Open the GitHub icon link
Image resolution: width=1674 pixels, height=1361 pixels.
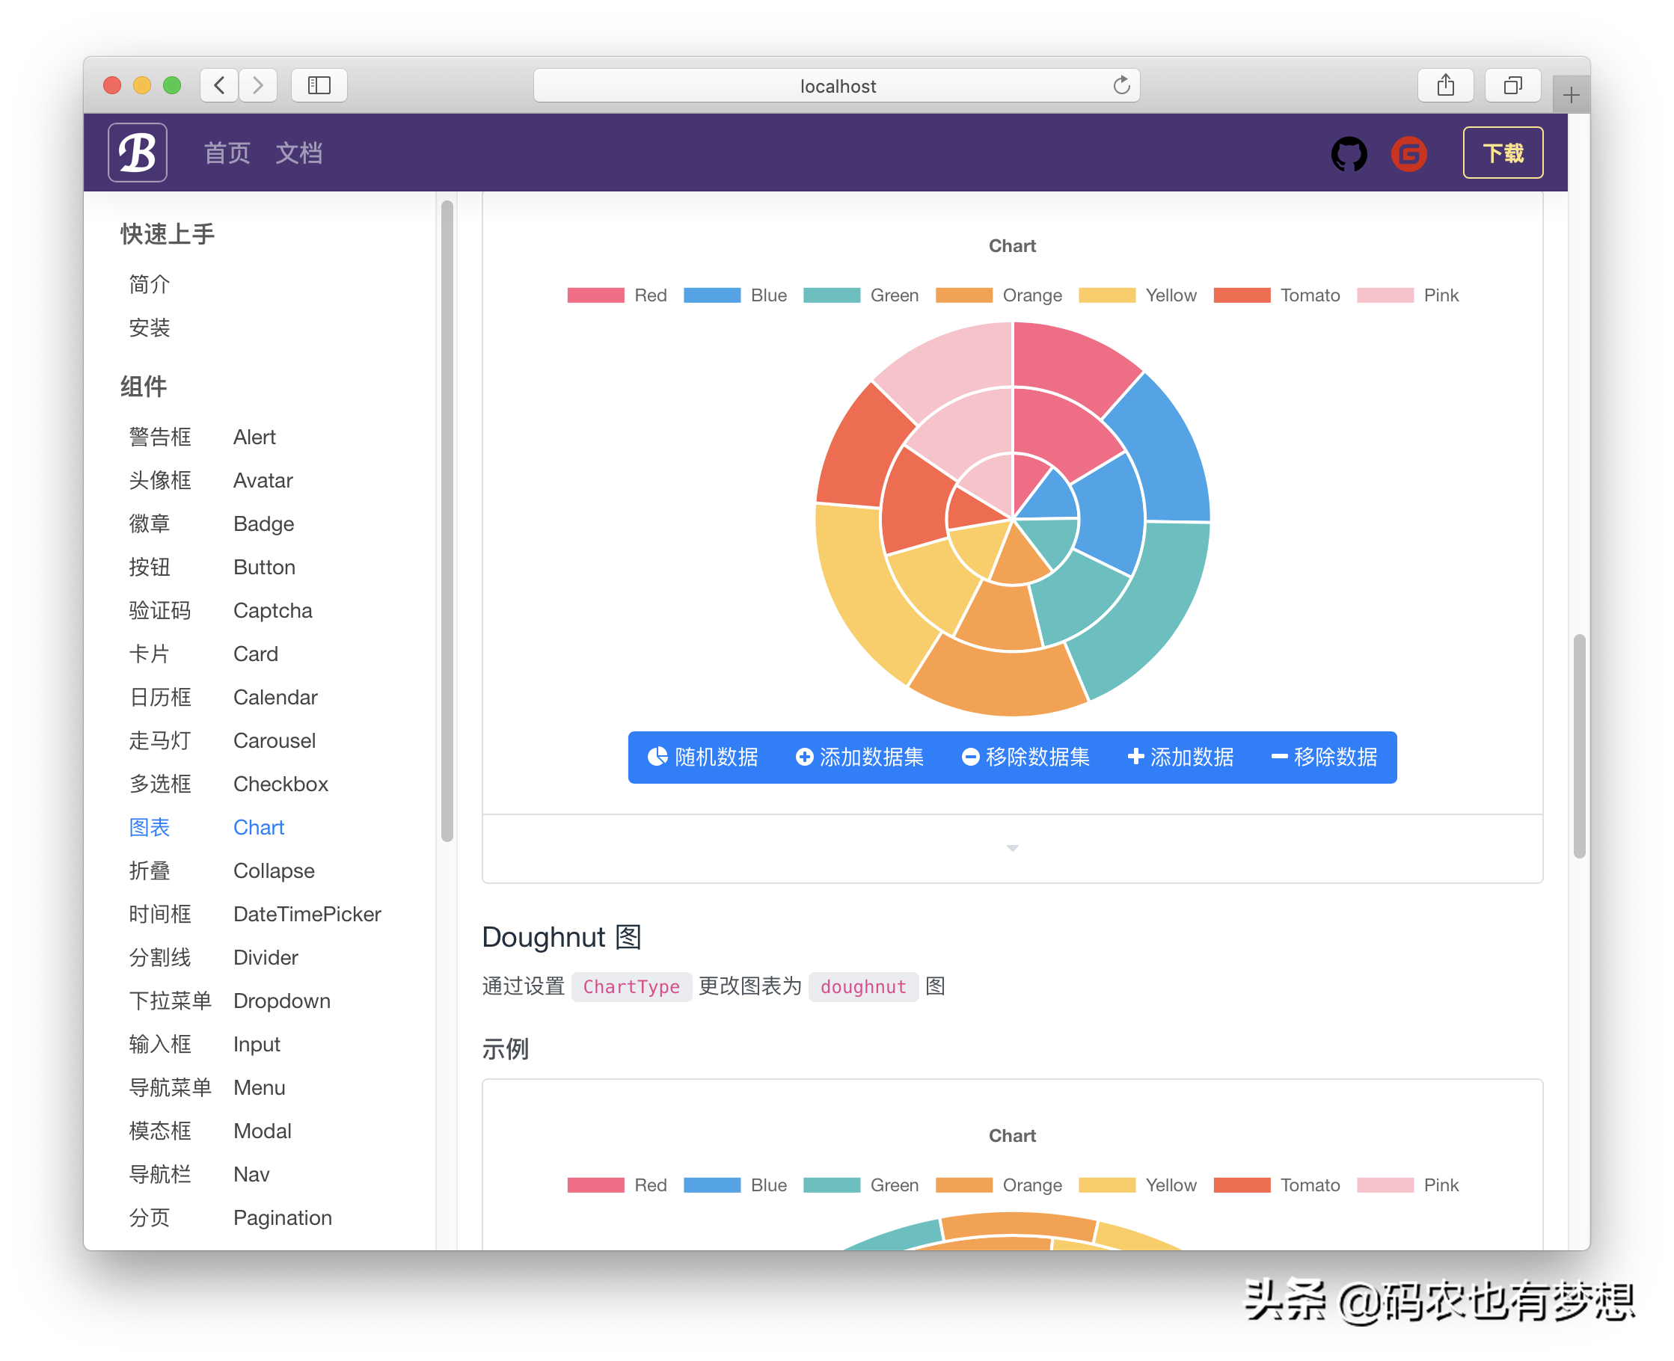click(1349, 153)
